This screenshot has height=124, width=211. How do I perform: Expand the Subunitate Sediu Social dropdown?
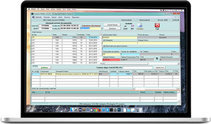(102, 28)
